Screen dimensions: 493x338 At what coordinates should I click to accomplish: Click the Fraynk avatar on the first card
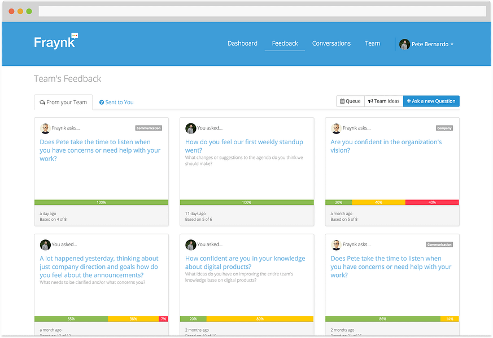[45, 128]
